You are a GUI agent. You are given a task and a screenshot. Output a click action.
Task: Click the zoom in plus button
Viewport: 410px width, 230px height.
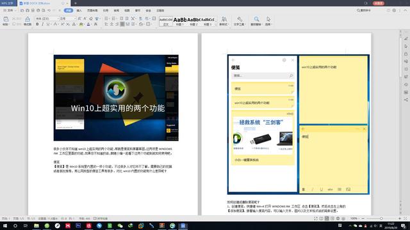pos(400,218)
